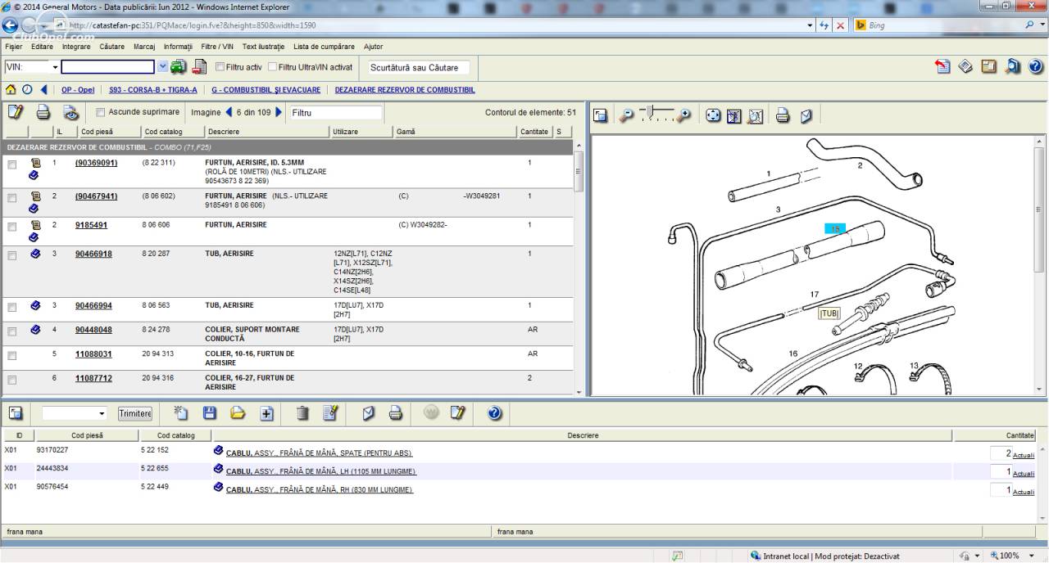Go to the previous image arrow
This screenshot has height=563, width=1049.
[x=229, y=112]
